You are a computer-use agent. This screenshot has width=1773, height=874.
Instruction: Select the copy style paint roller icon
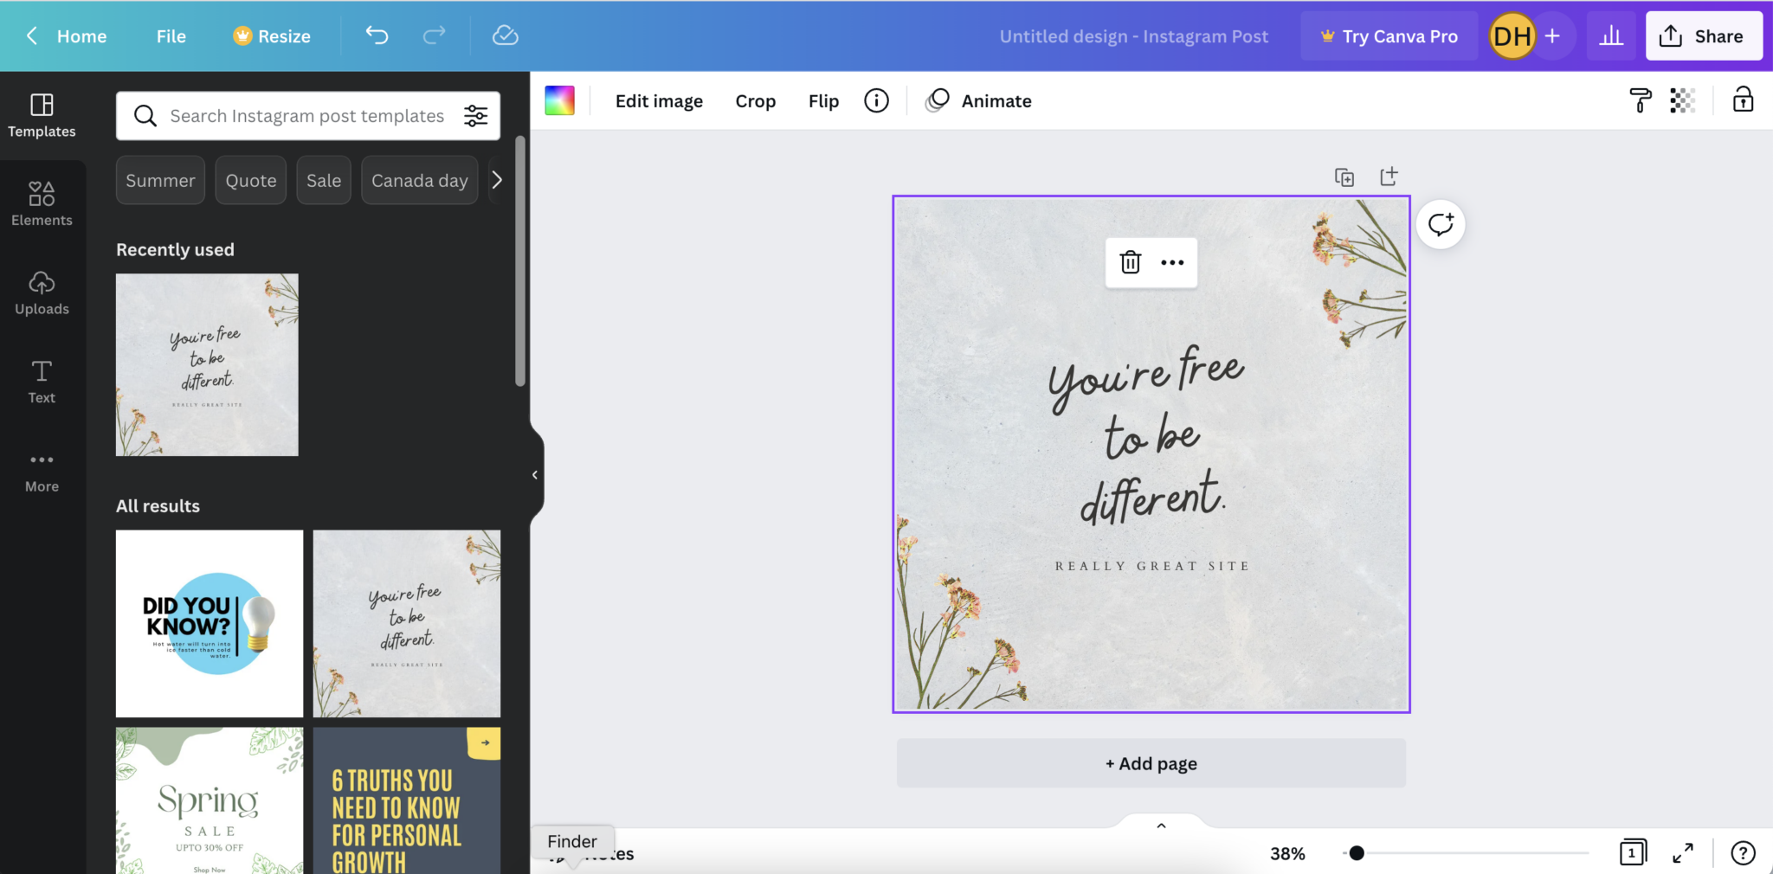pyautogui.click(x=1640, y=100)
